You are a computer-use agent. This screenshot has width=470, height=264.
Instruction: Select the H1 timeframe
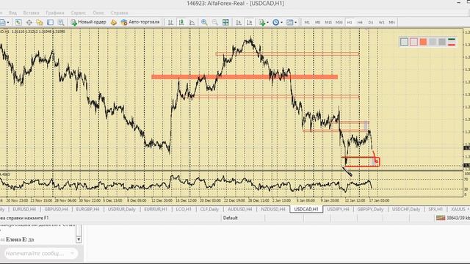(350, 22)
